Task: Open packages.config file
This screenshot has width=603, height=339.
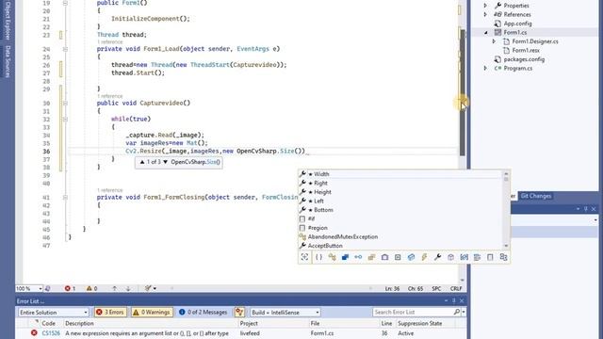Action: 524,59
